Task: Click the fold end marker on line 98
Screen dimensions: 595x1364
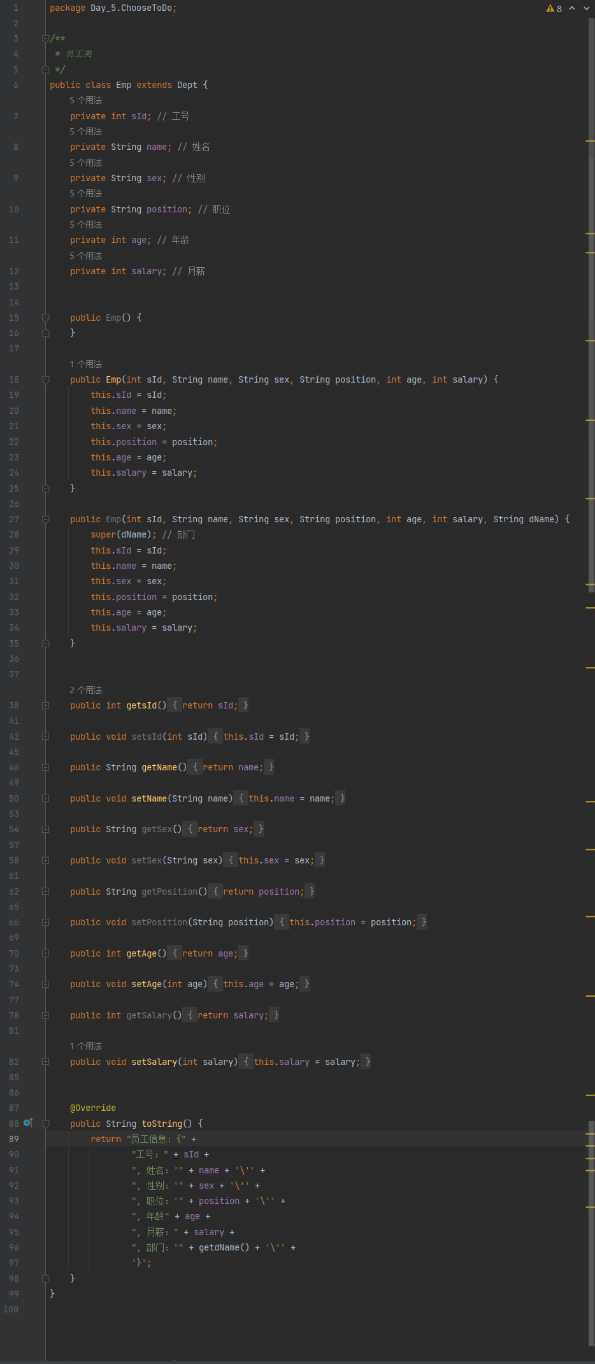Action: tap(45, 1279)
